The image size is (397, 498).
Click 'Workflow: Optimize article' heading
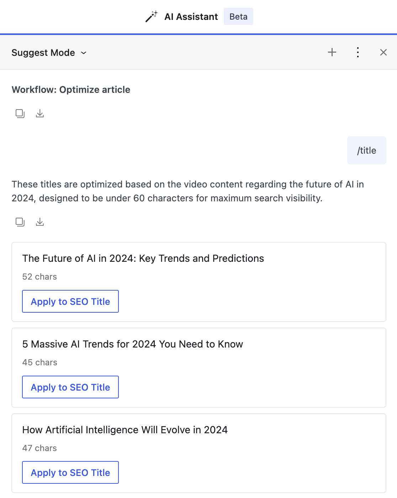point(71,90)
